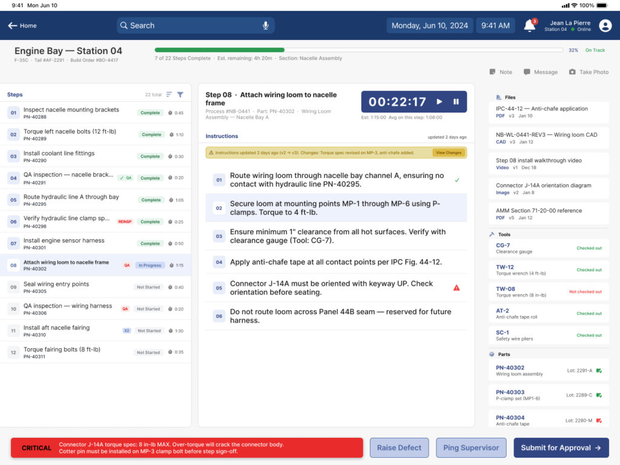Click the lot status icon for PN-40302
This screenshot has height=465, width=620.
[599, 371]
